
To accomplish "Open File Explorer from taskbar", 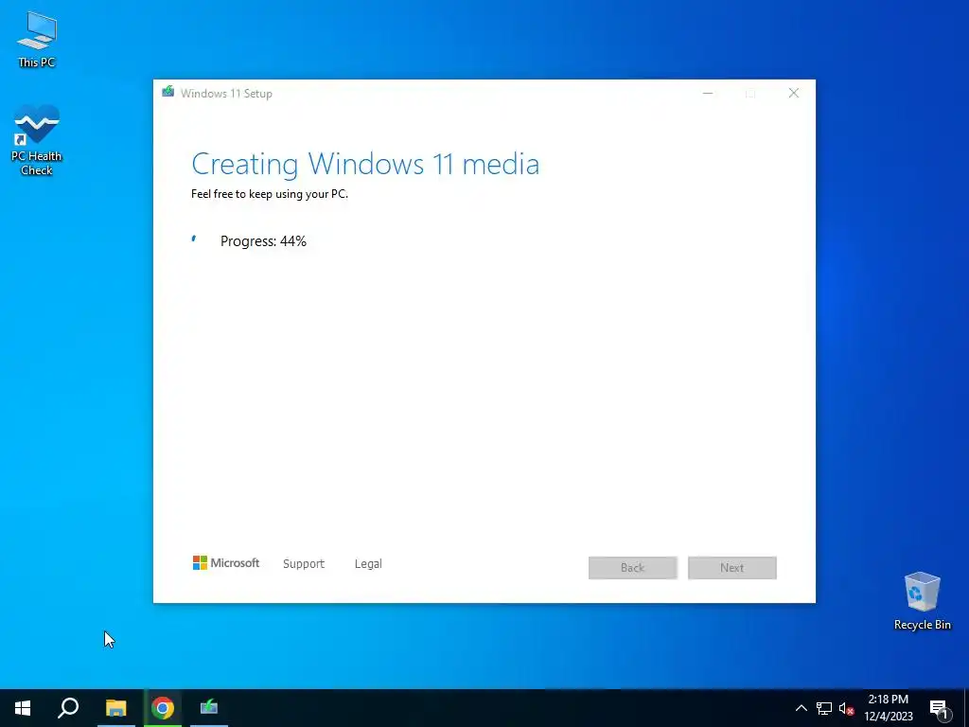I will tap(115, 708).
